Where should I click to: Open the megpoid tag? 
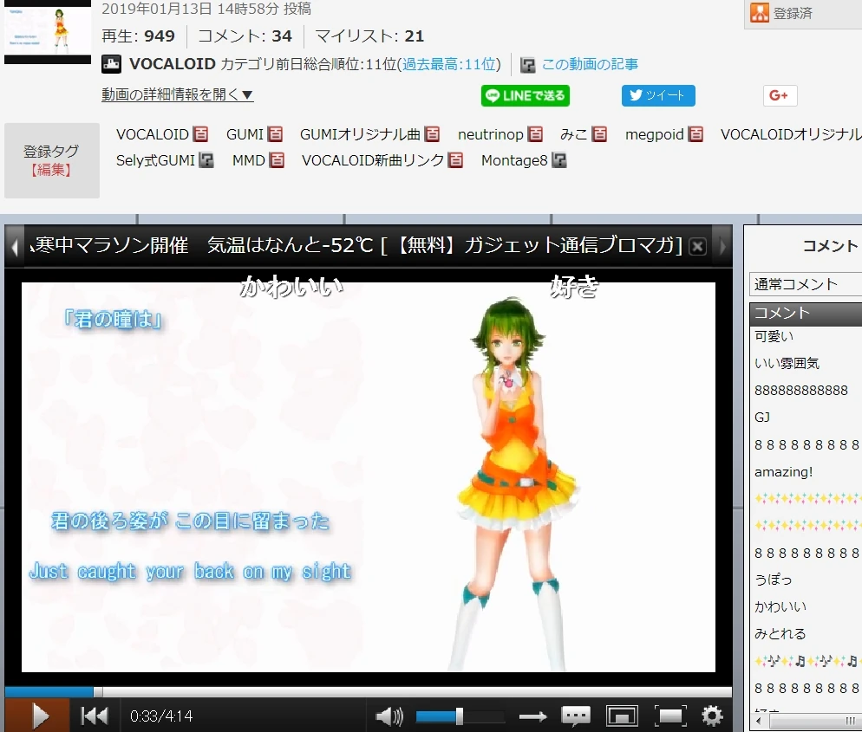654,134
